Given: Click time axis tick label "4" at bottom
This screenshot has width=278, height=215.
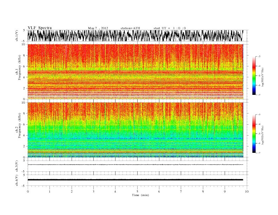Looking at the screenshot, I should 115,191.
